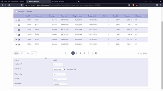Click customer QUICK cell
163x91 pixels.
click(x=36, y=20)
